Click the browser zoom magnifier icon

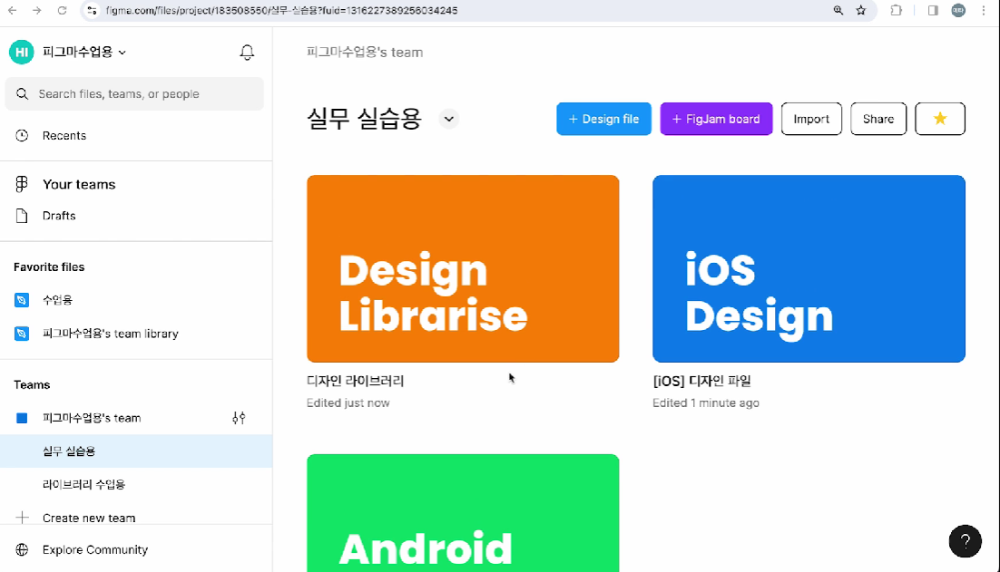click(838, 10)
